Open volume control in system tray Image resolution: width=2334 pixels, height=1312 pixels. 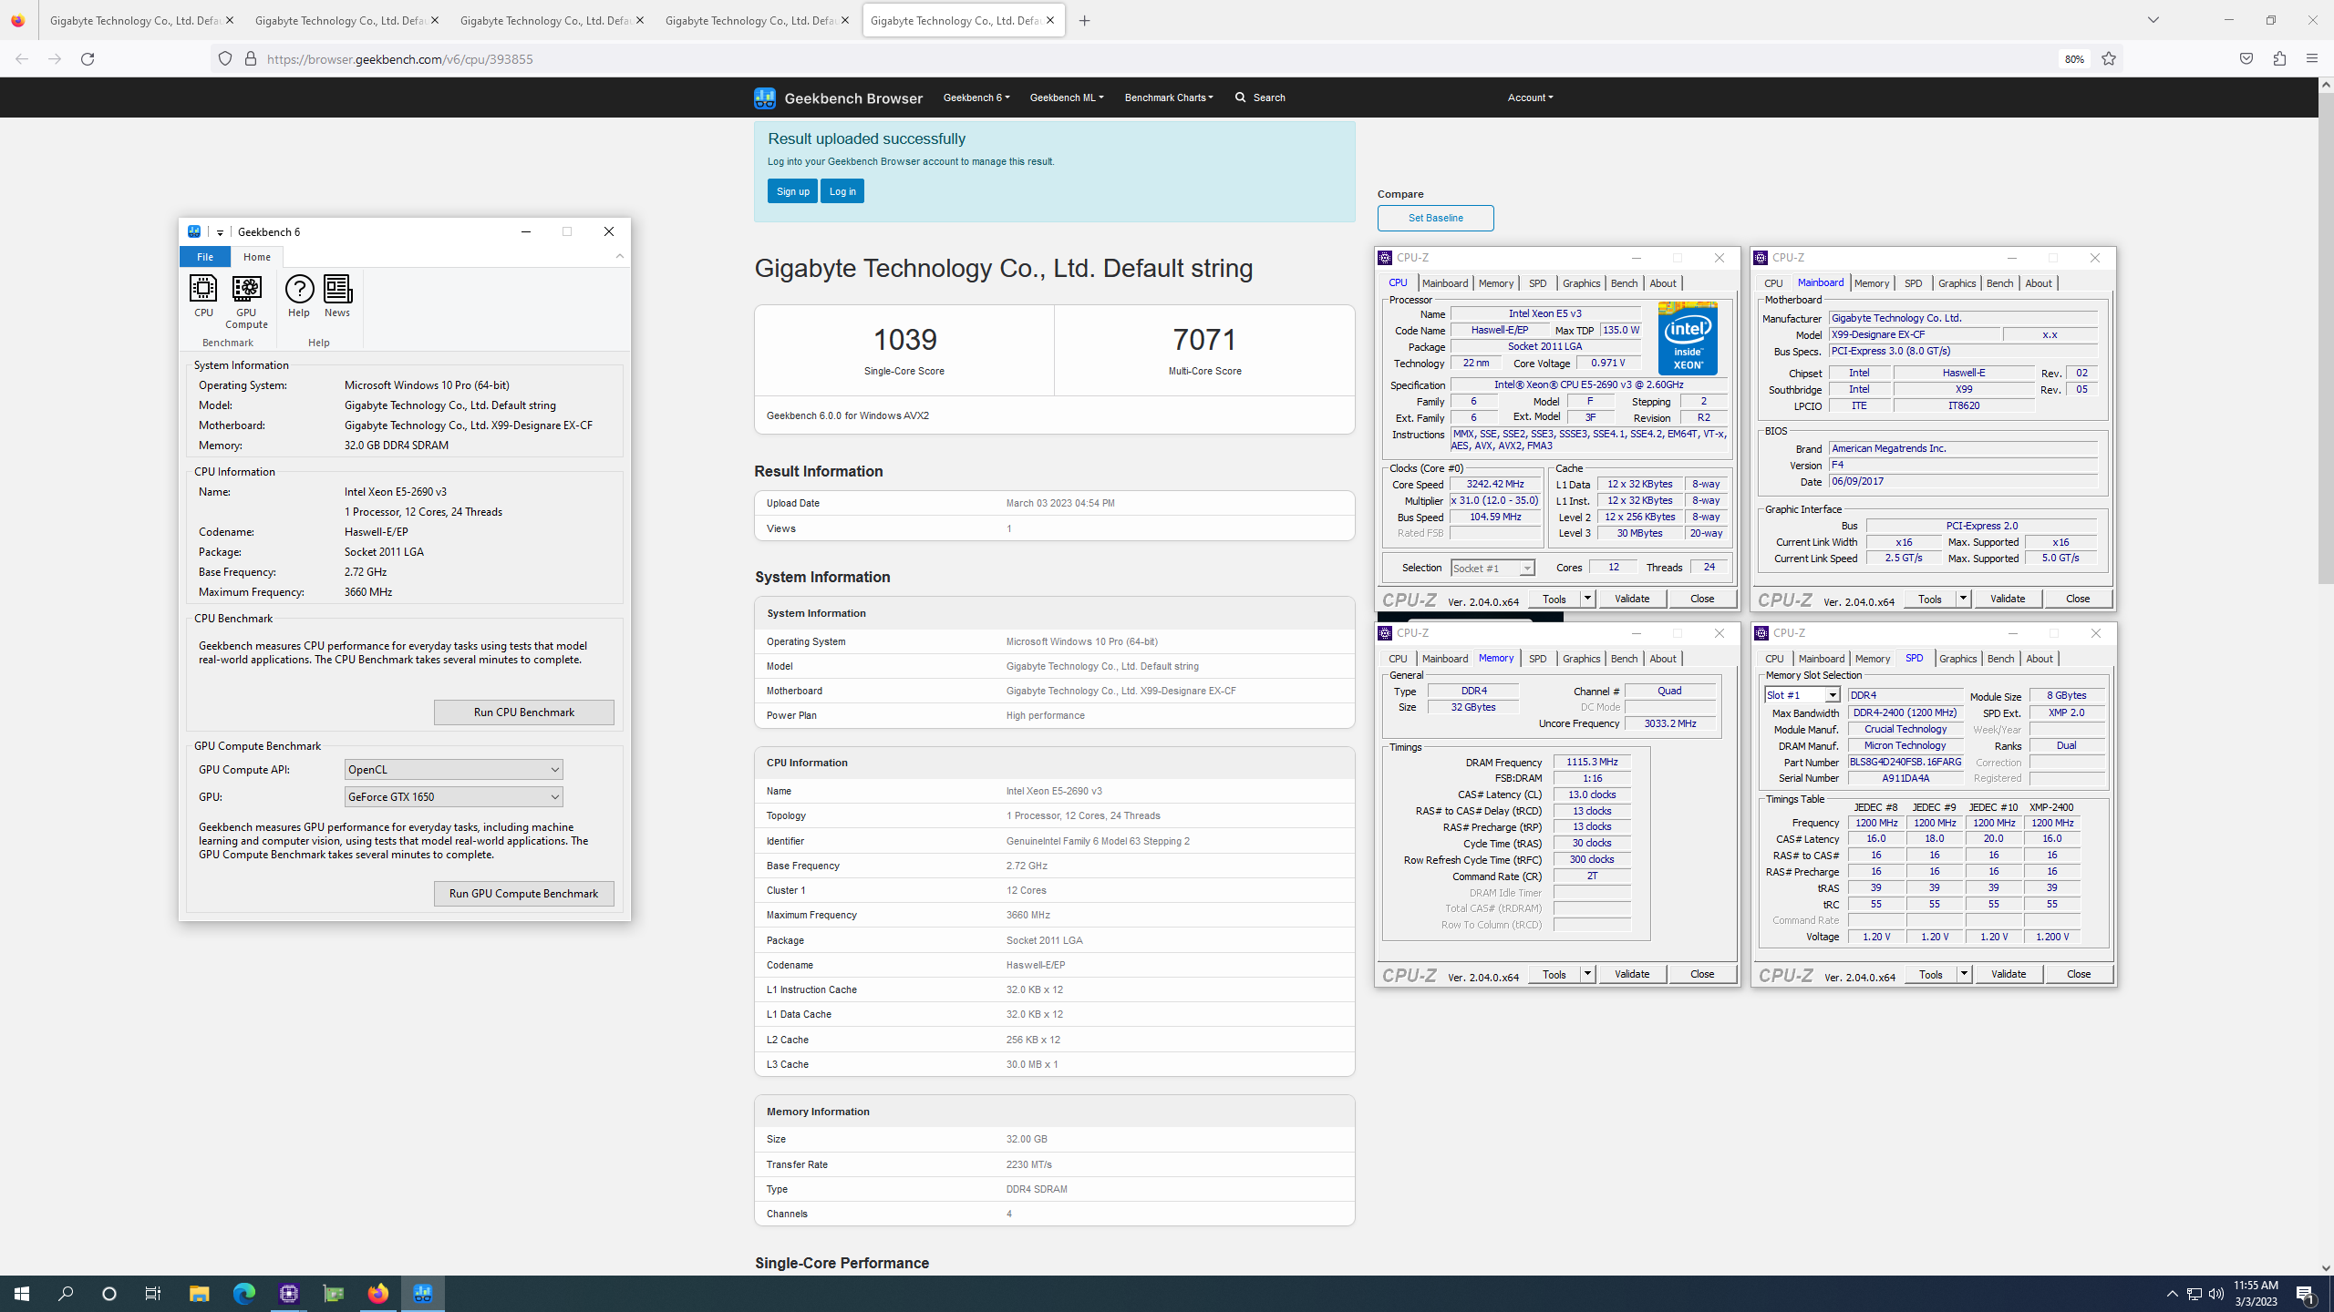(x=2216, y=1294)
